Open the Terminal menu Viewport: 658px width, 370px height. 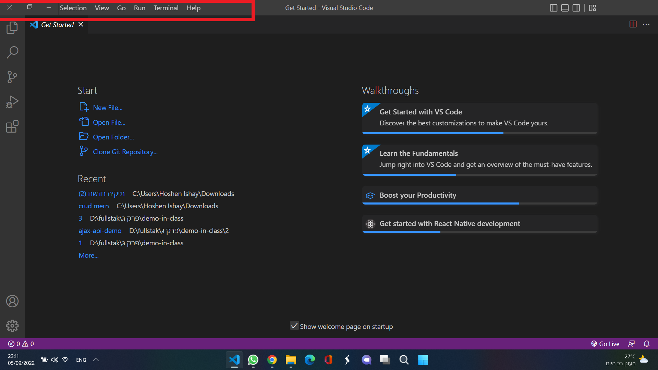(166, 8)
